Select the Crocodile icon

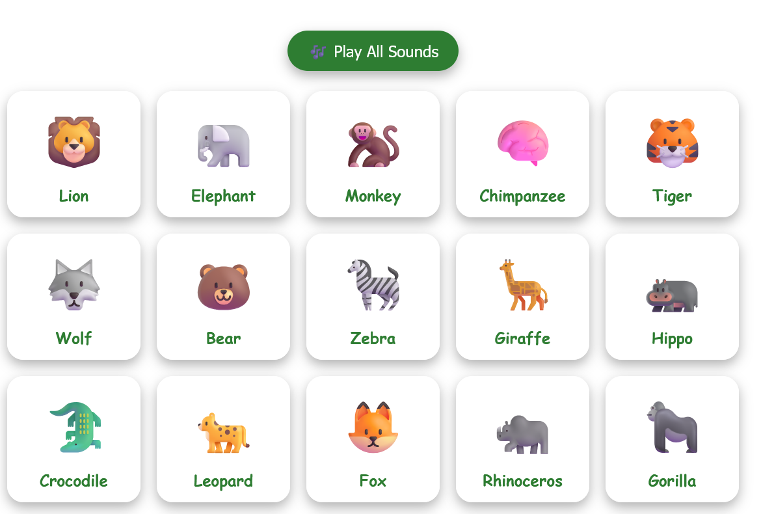point(73,429)
